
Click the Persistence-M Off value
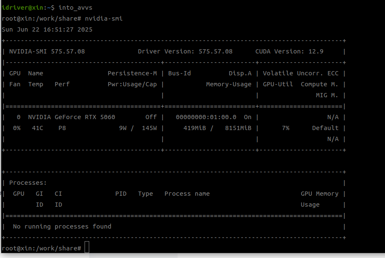pos(151,117)
